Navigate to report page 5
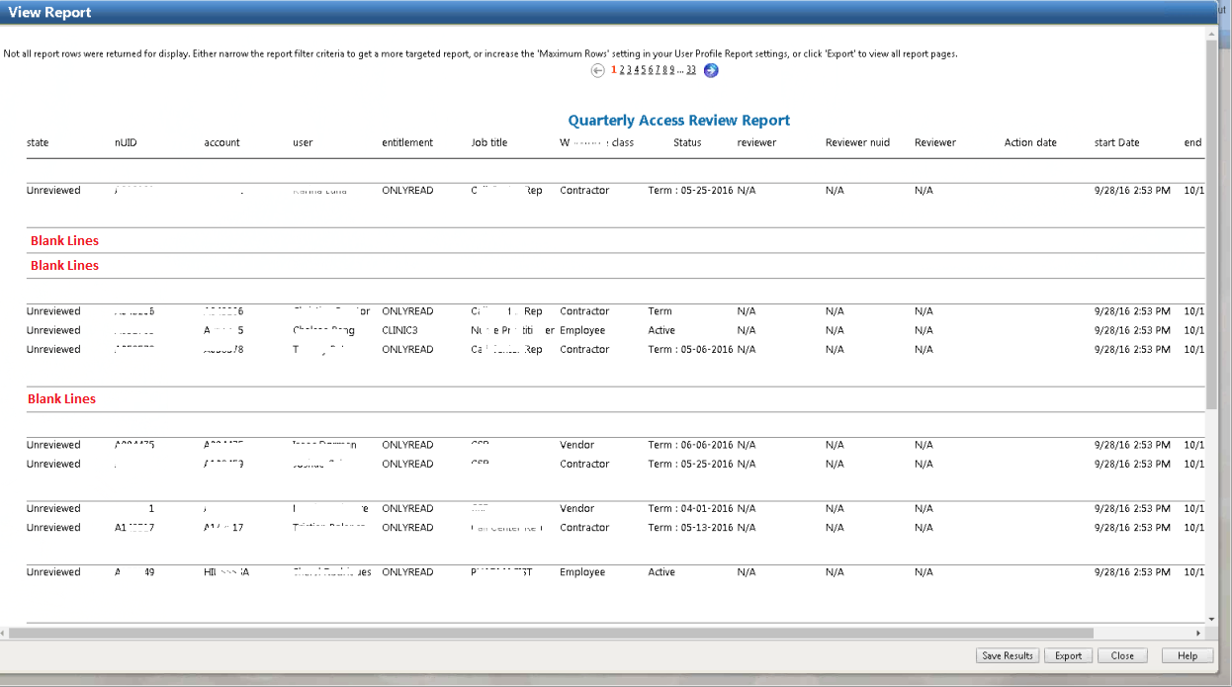The height and width of the screenshot is (687, 1232). click(644, 70)
